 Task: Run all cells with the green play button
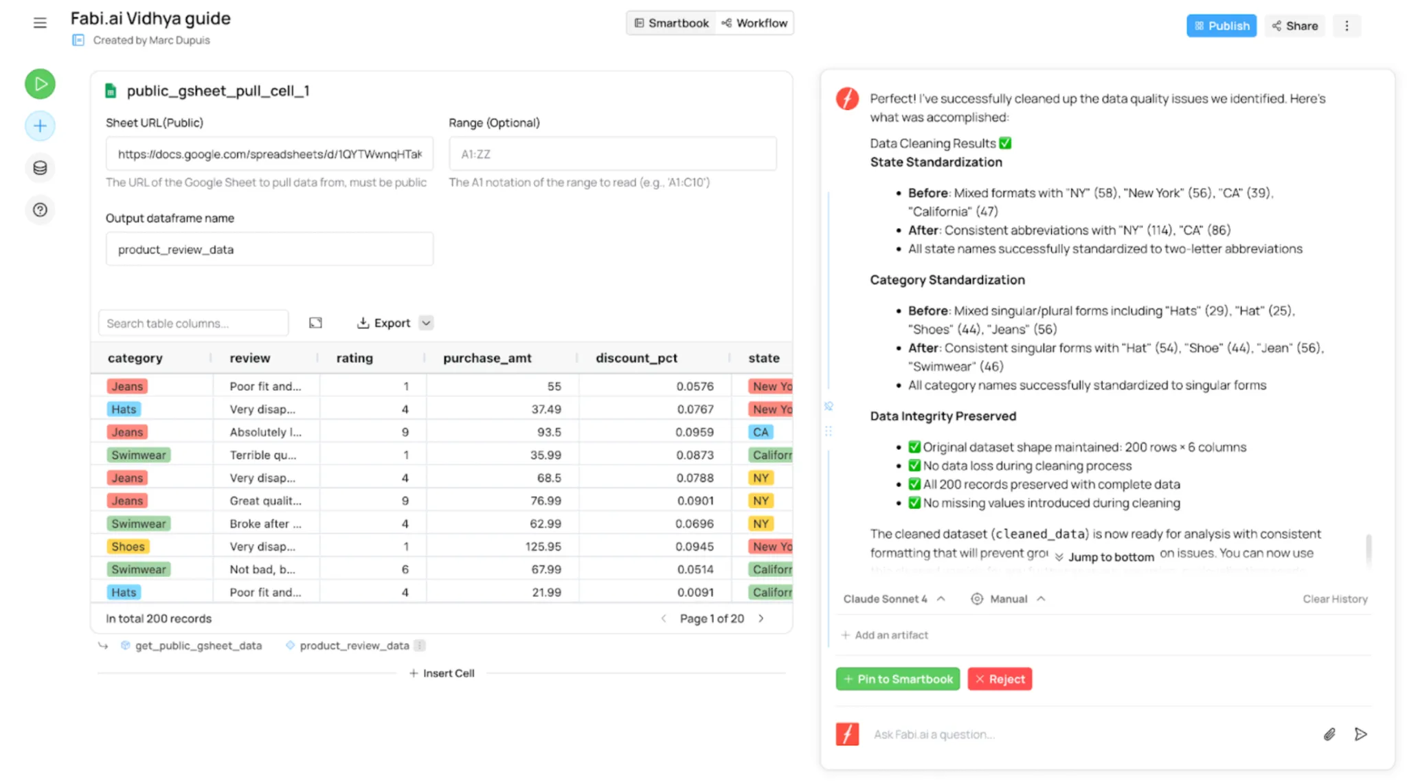pyautogui.click(x=40, y=84)
